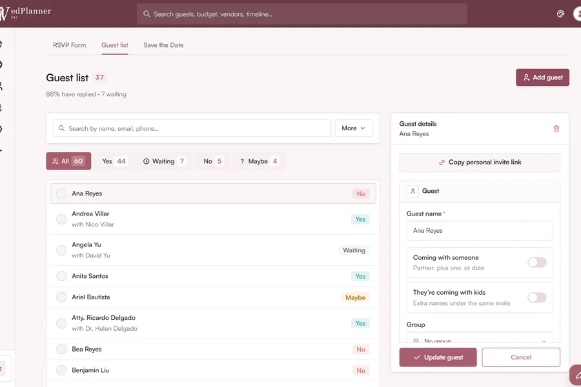Tick the Benjamin Liu row circle
This screenshot has height=387, width=581.
point(61,370)
